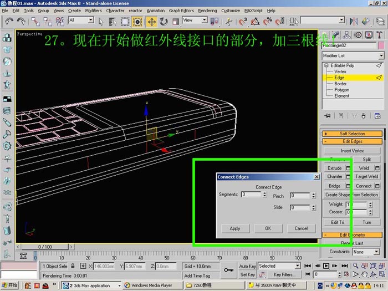Choose the Rectangular Selection Region tool
Image resolution: width=388 pixels, height=291 pixels.
(125, 22)
